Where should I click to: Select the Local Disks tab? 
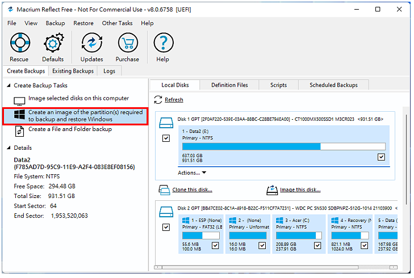175,85
